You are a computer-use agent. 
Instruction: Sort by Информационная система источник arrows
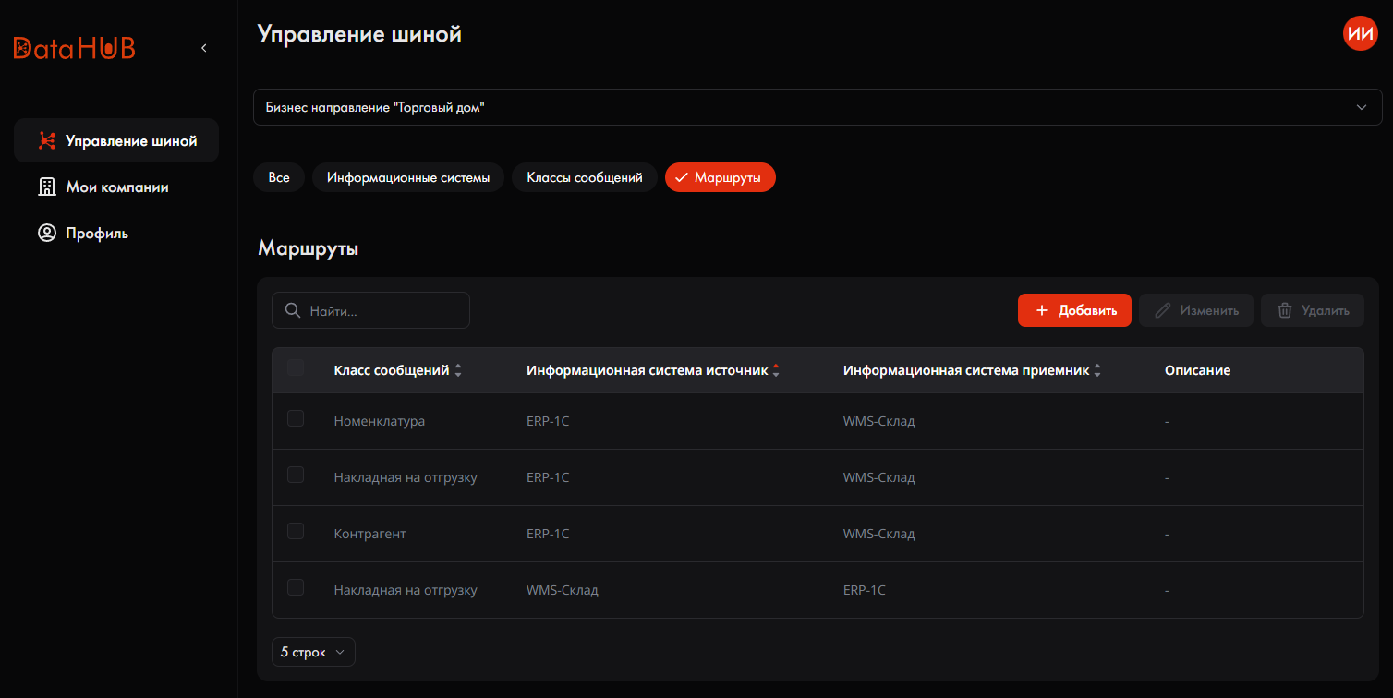[x=776, y=370]
